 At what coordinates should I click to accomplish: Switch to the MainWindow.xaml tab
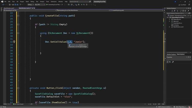tap(9, 8)
